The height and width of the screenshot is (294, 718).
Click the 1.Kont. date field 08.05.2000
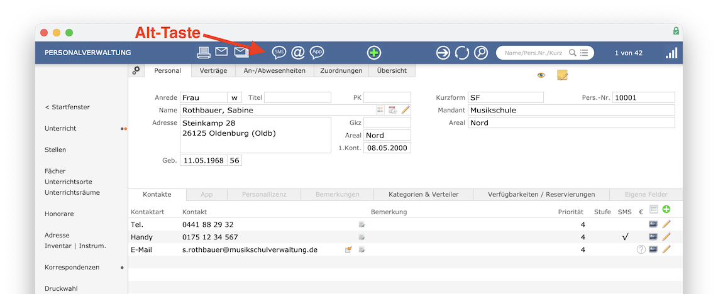tap(387, 148)
